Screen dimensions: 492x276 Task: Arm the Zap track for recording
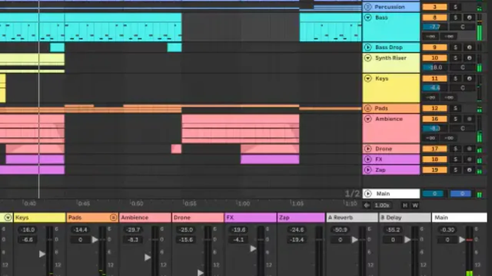[x=469, y=170]
